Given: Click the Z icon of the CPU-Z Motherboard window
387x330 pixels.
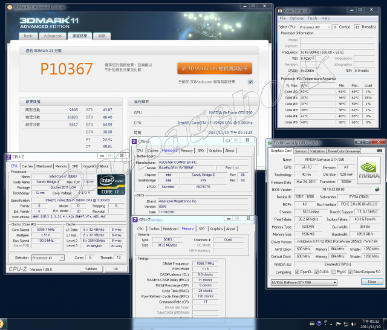Looking at the screenshot, I should 134,141.
